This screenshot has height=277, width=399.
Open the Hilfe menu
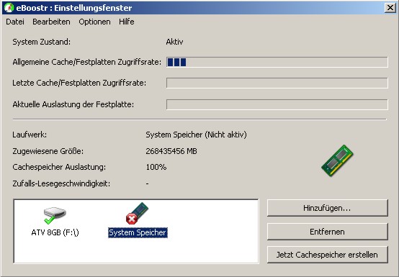pyautogui.click(x=127, y=22)
